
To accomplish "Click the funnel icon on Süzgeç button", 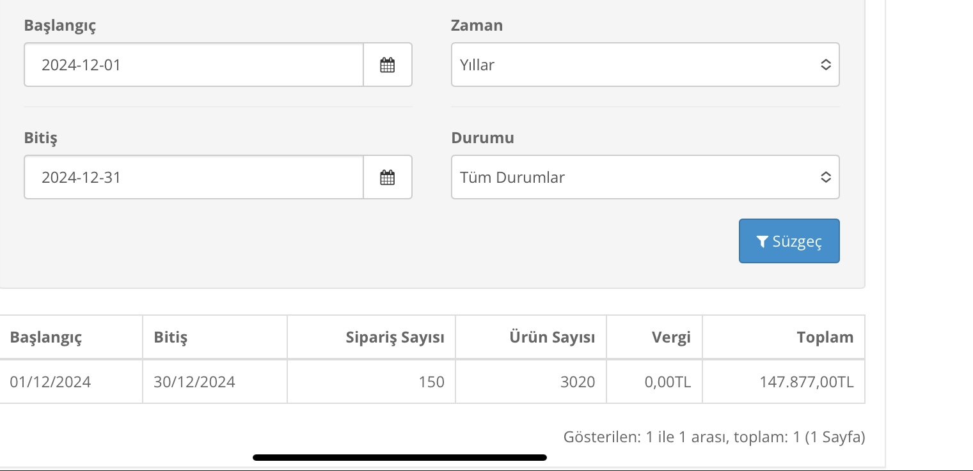I will tap(762, 241).
